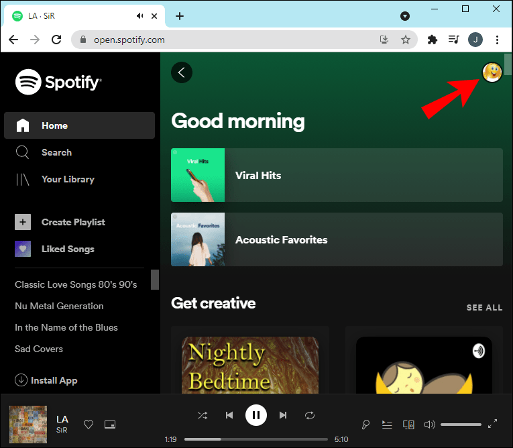
Task: Click Create Playlist
Action: coord(60,222)
